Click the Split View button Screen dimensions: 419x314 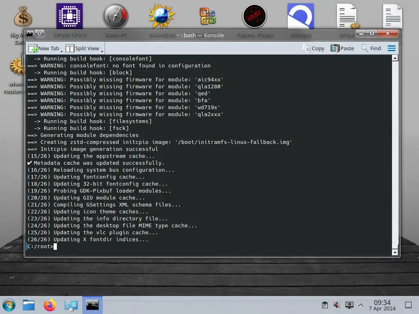coord(83,48)
